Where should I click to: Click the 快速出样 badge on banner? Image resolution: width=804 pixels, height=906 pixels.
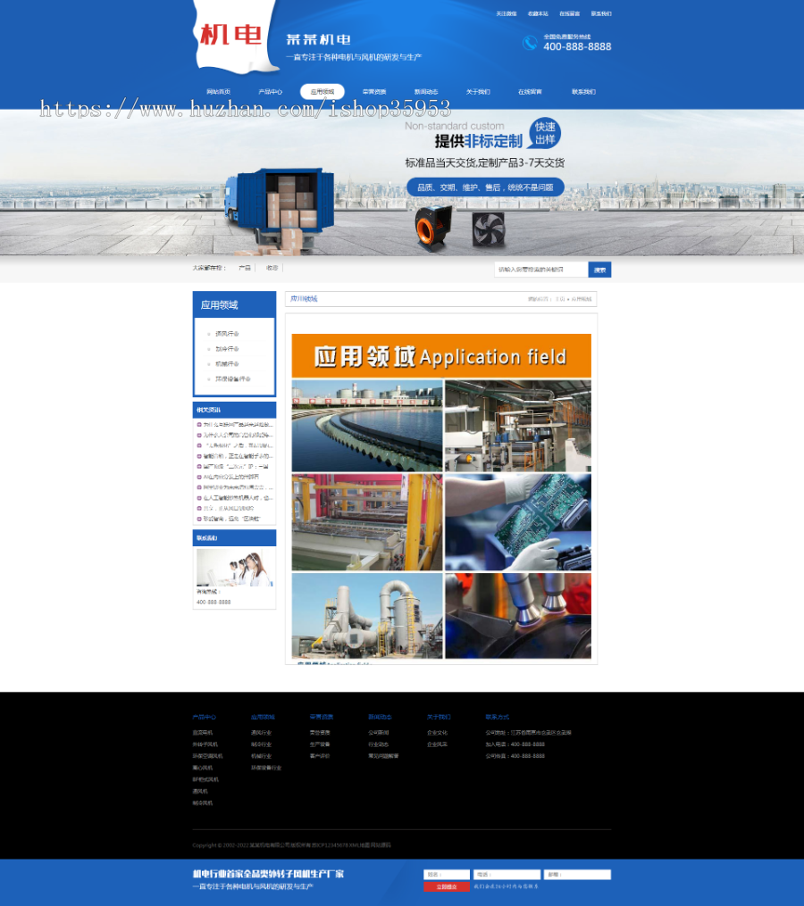pyautogui.click(x=544, y=134)
